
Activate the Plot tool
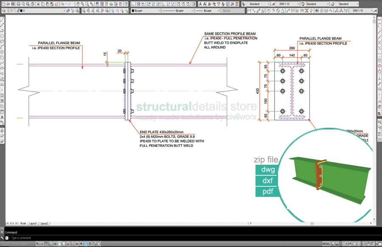pos(18,3)
